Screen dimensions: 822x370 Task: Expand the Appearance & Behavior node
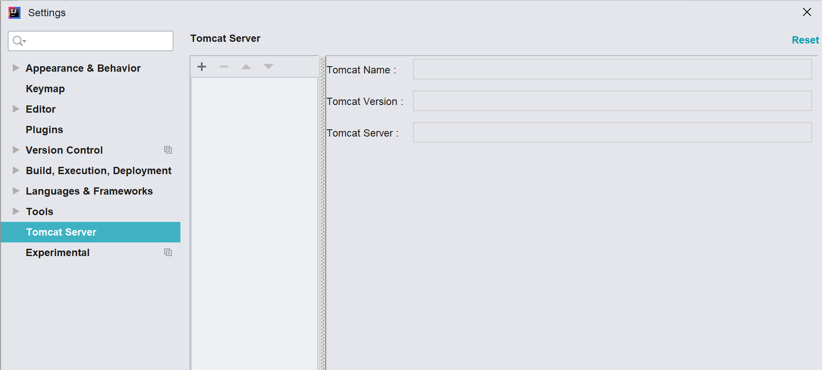pyautogui.click(x=16, y=68)
